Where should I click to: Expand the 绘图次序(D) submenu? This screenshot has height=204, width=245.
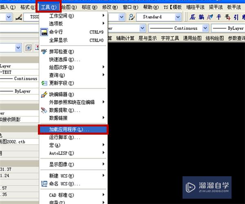(73, 67)
